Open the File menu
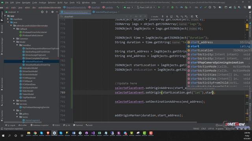Image resolution: width=252 pixels, height=141 pixels. [7, 3]
